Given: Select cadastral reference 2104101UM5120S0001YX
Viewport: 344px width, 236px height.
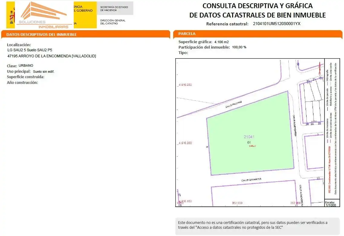Looking at the screenshot, I should tap(276, 24).
